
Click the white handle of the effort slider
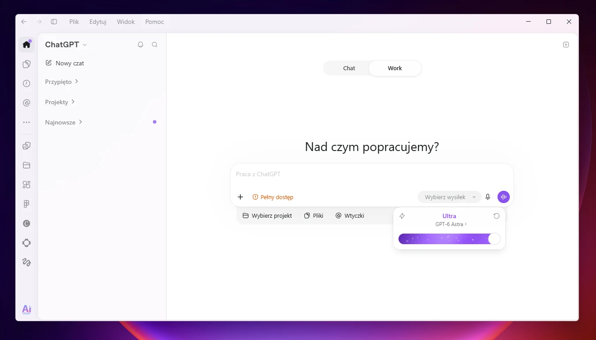tap(494, 239)
